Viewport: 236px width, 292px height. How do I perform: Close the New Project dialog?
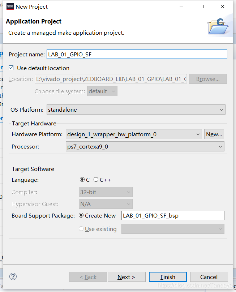tap(223, 7)
